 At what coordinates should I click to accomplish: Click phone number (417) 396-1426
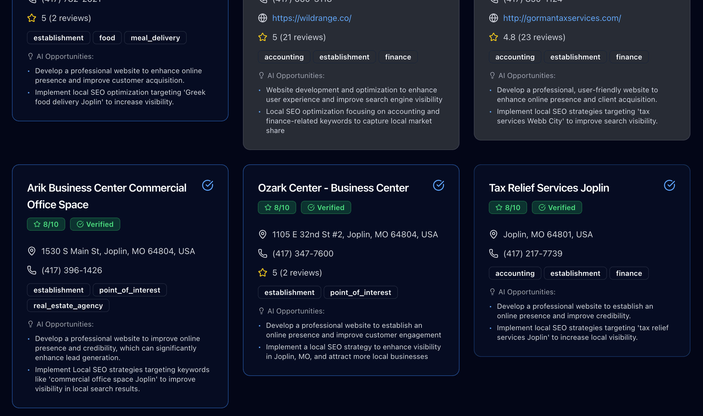point(72,270)
